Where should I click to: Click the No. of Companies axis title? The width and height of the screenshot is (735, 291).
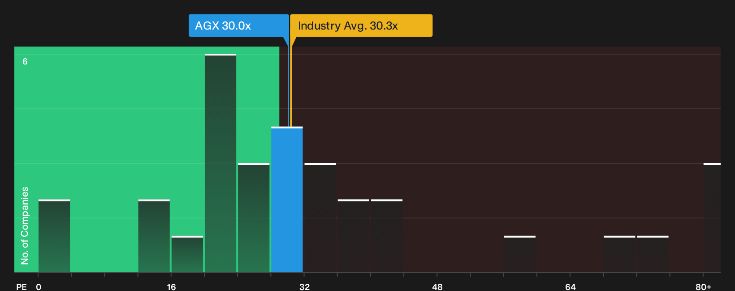(x=25, y=225)
